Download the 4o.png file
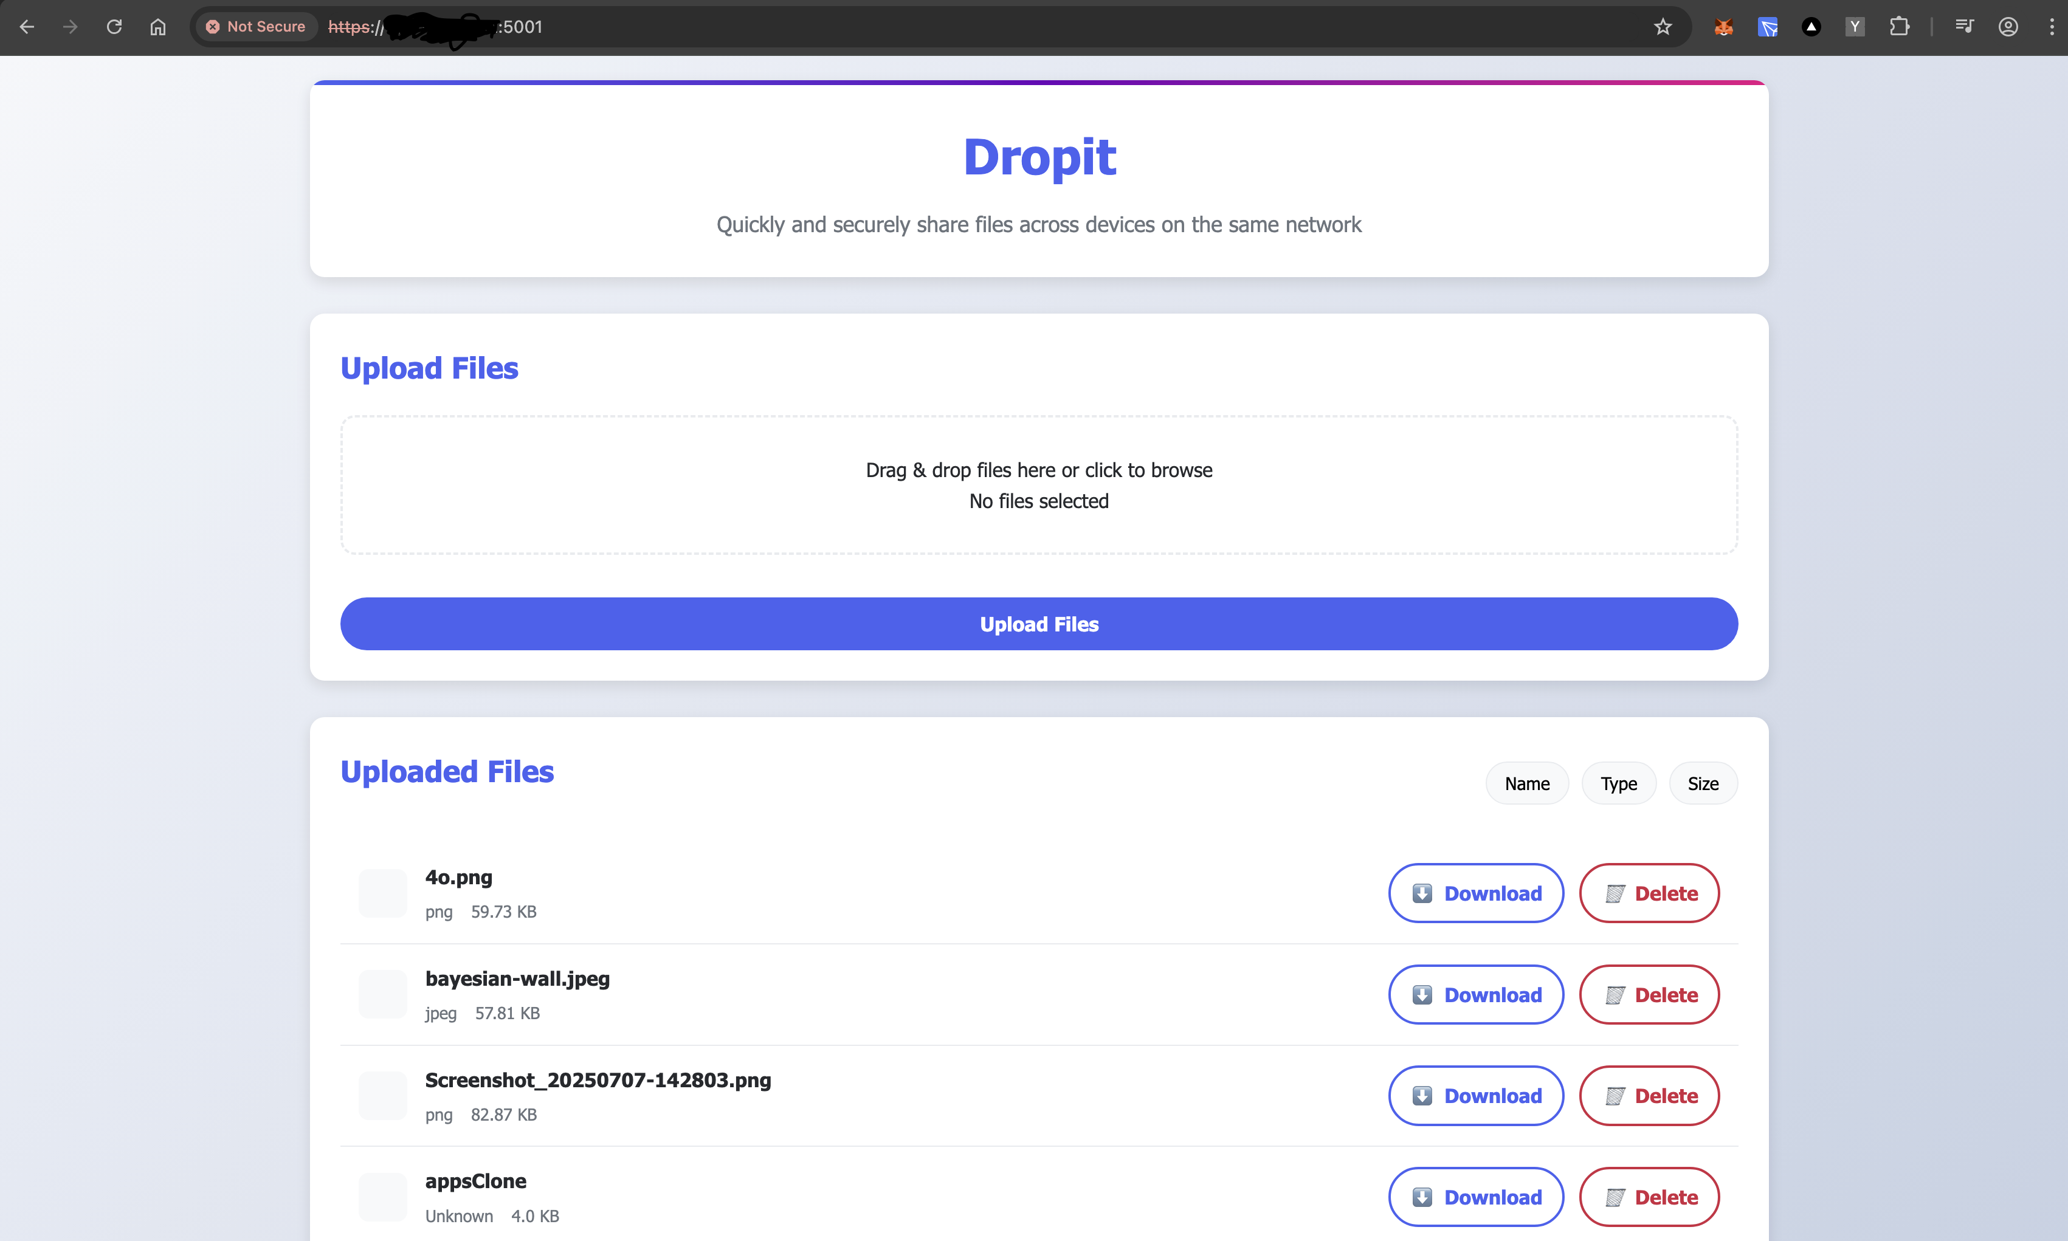 (x=1476, y=893)
